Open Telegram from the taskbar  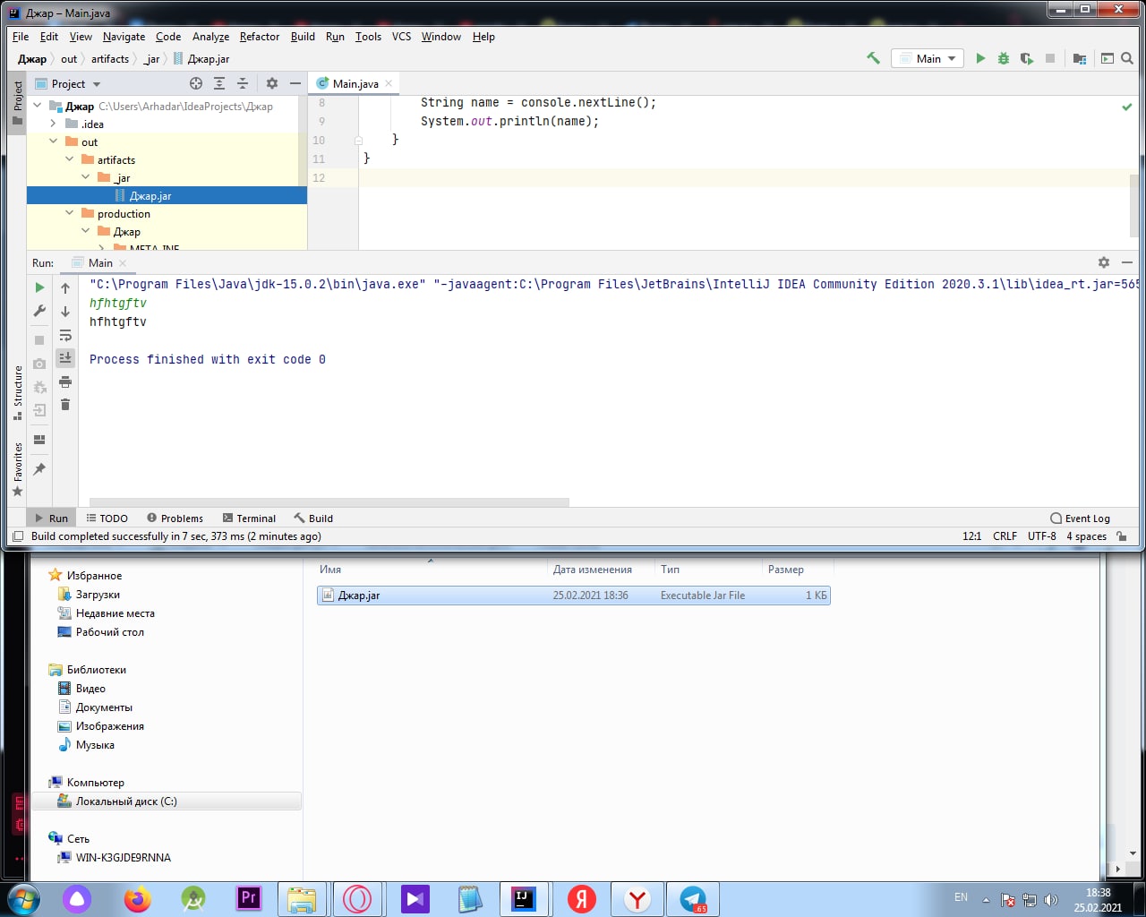pos(693,899)
